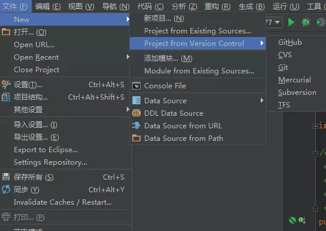Screen dimensions: 326x231
Task: Click the Console File icon
Action: 136,86
